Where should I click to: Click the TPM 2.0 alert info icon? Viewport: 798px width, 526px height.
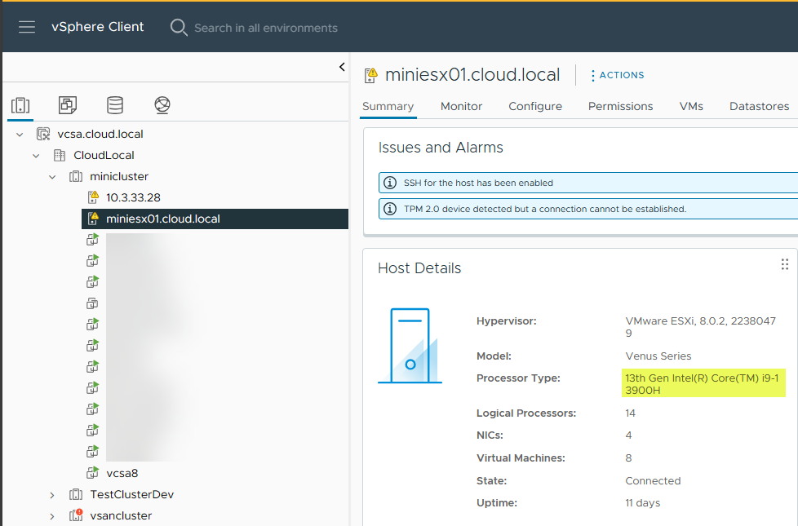coord(390,209)
